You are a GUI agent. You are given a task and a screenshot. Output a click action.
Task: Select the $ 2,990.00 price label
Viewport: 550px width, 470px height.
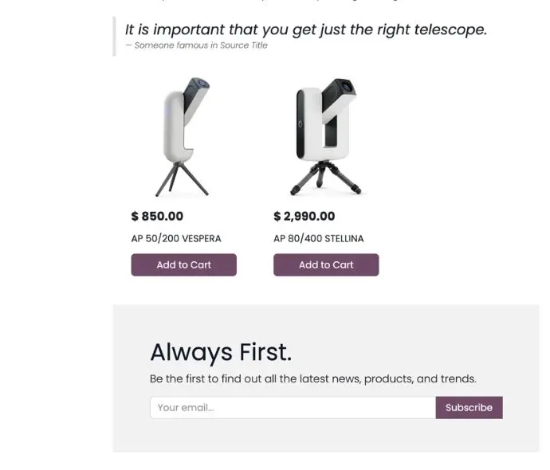(304, 216)
